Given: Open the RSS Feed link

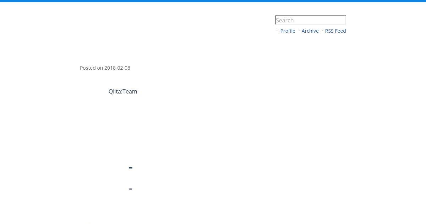Looking at the screenshot, I should point(335,31).
